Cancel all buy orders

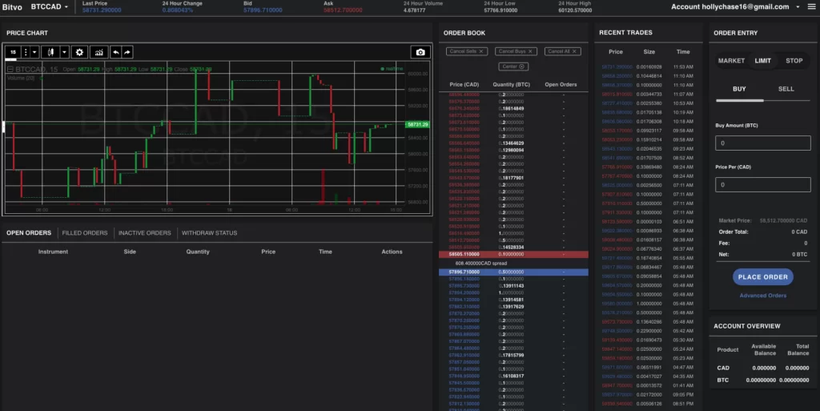coord(516,51)
